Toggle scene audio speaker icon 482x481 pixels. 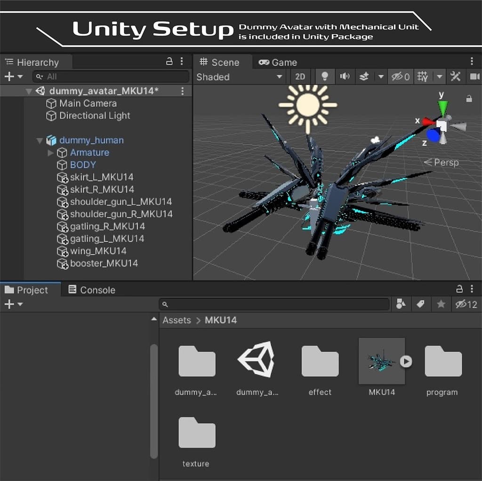click(x=345, y=77)
